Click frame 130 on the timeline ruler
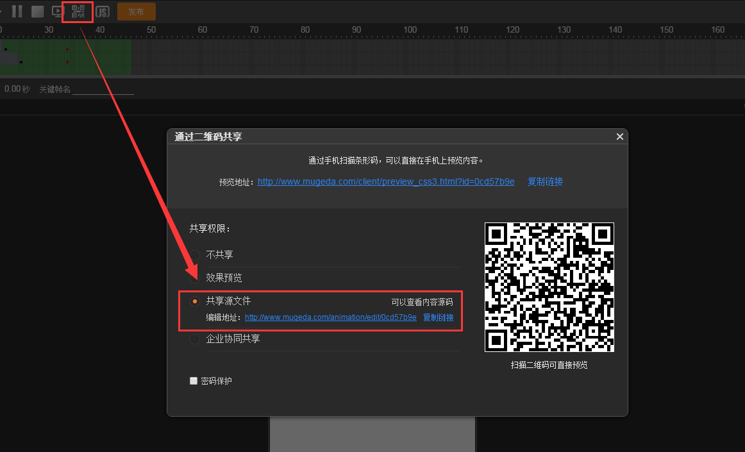The width and height of the screenshot is (745, 452). tap(564, 29)
